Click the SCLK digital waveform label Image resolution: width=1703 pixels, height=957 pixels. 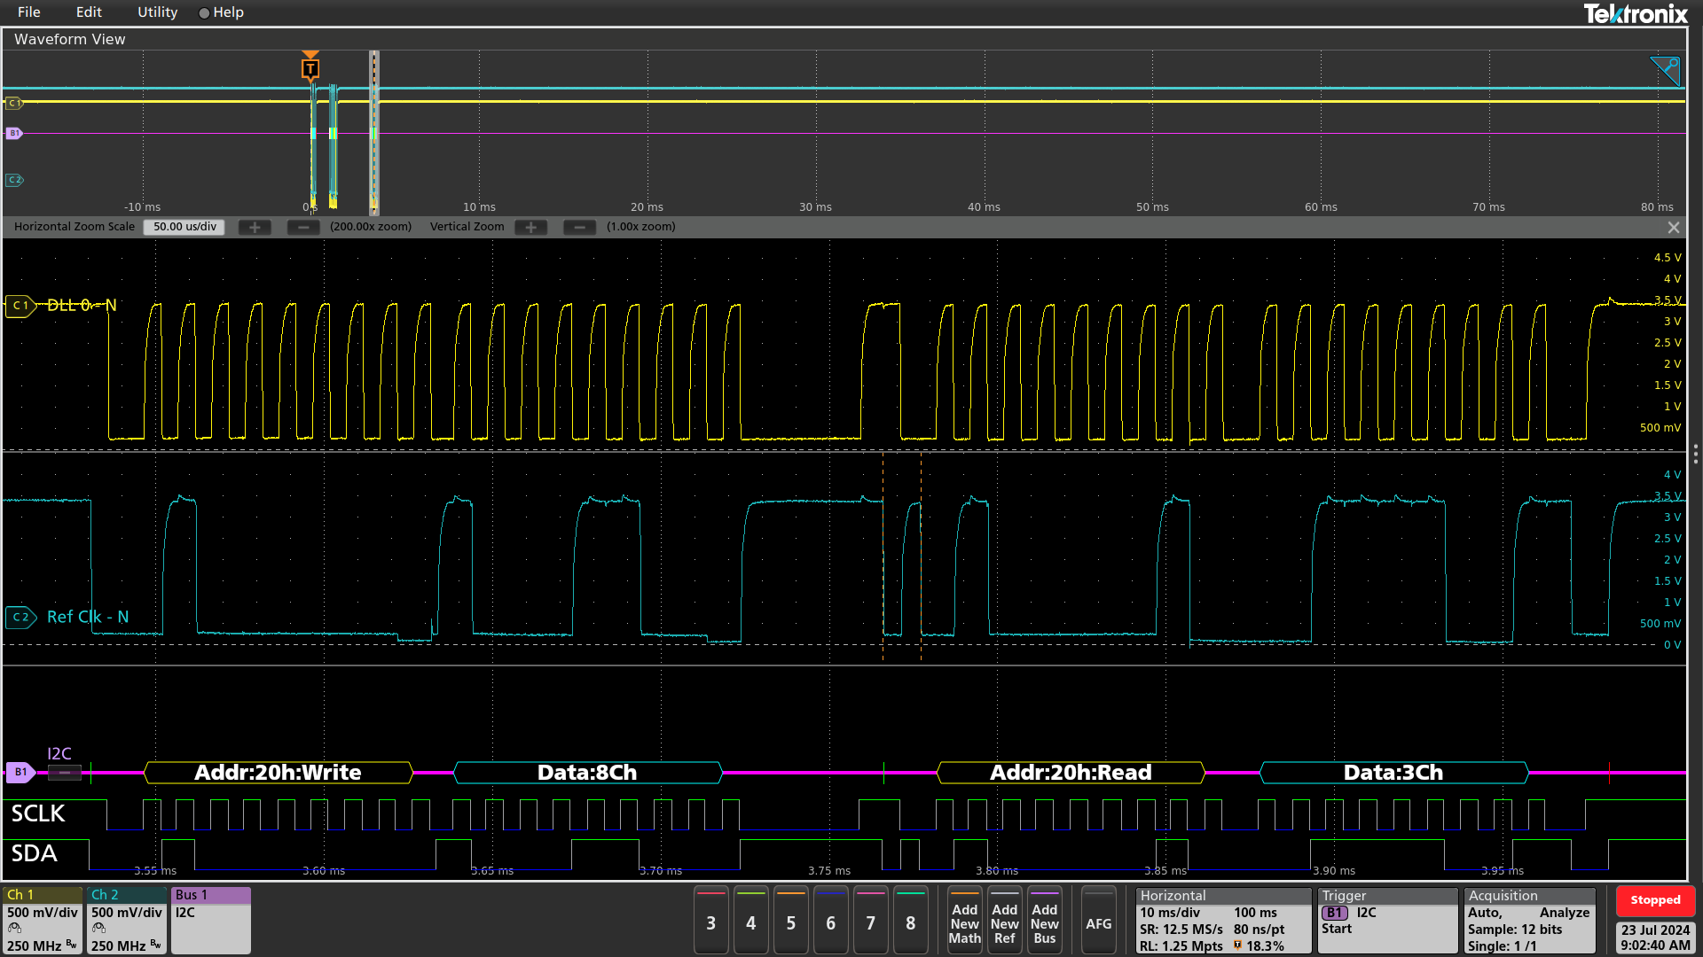click(x=38, y=813)
